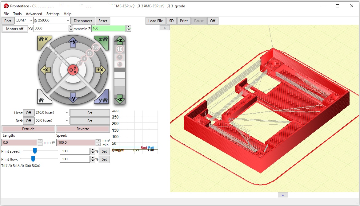Image resolution: width=360 pixels, height=206 pixels.
Task: Jog the head using -X arrow
Action: point(45,70)
